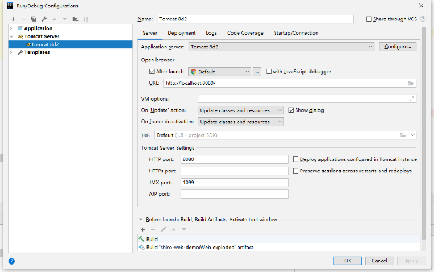Move the before launch task up
Image resolution: width=434 pixels, height=272 pixels.
pos(174,229)
